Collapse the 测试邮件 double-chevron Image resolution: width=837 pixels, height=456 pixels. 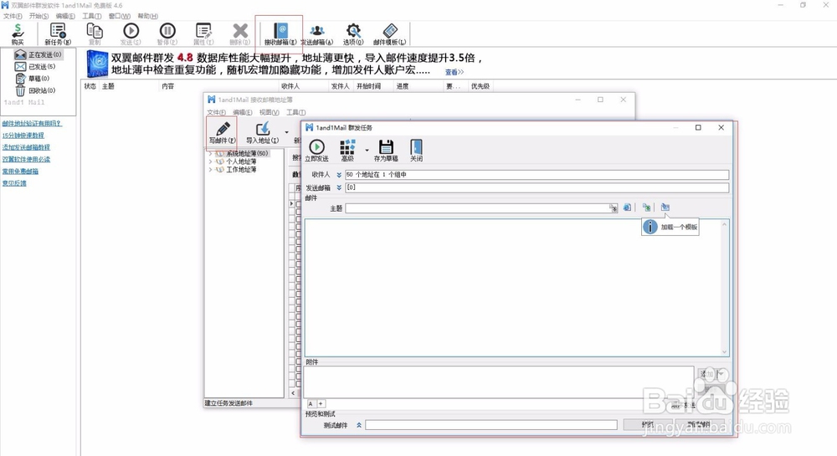coord(359,425)
